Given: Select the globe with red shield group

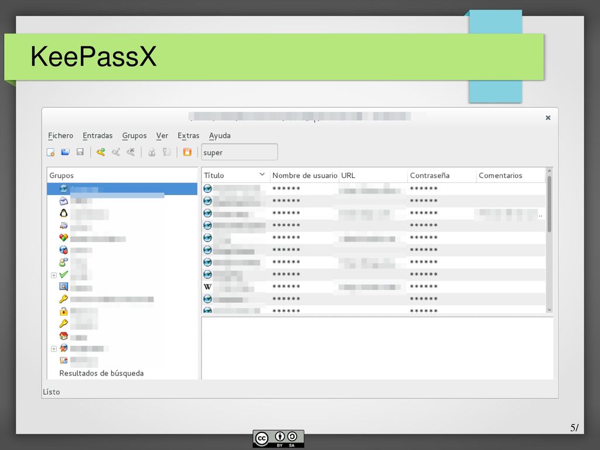Looking at the screenshot, I should [63, 250].
